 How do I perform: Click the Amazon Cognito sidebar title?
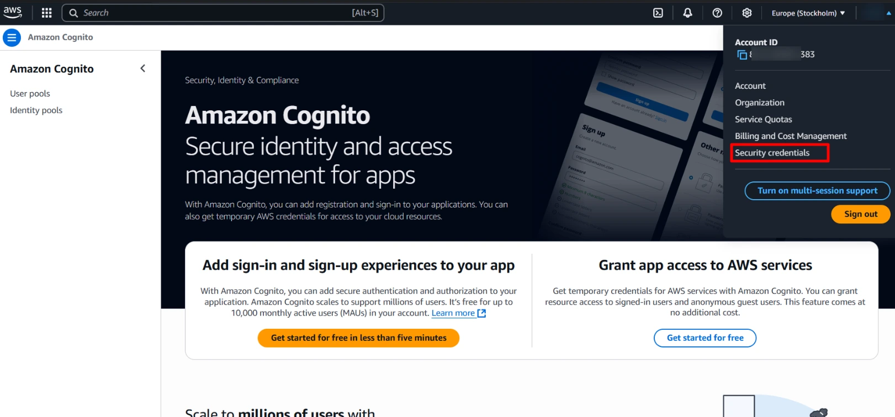click(x=52, y=69)
